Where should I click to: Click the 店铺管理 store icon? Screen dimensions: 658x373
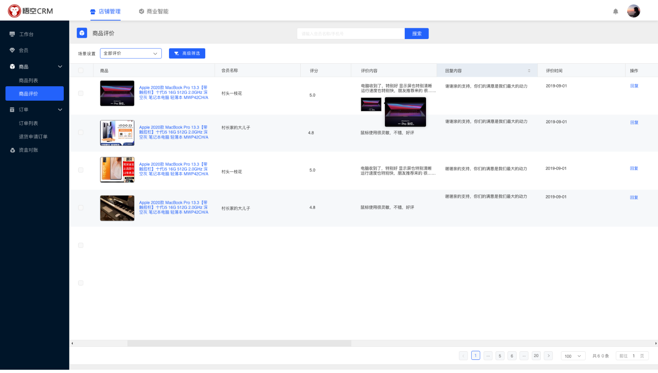93,12
